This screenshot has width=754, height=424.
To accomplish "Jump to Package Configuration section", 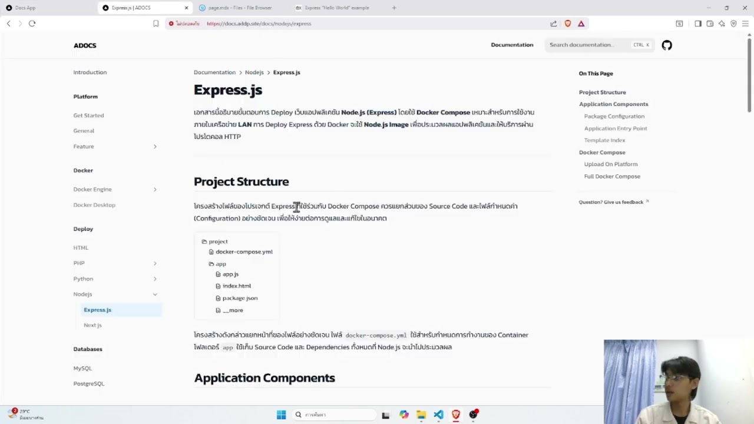I will [x=614, y=117].
